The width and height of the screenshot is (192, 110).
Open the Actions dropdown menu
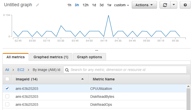[144, 5]
